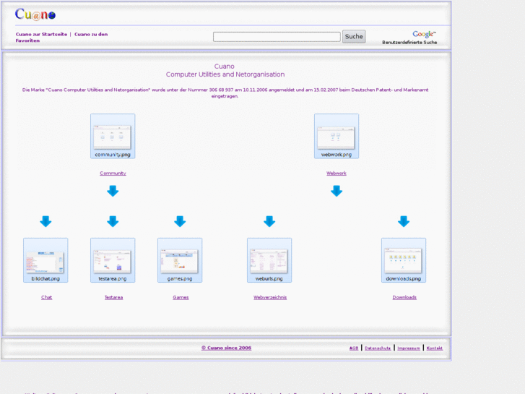The height and width of the screenshot is (394, 525).
Task: Click the blue arrow above testarea.png
Action: coord(113,221)
